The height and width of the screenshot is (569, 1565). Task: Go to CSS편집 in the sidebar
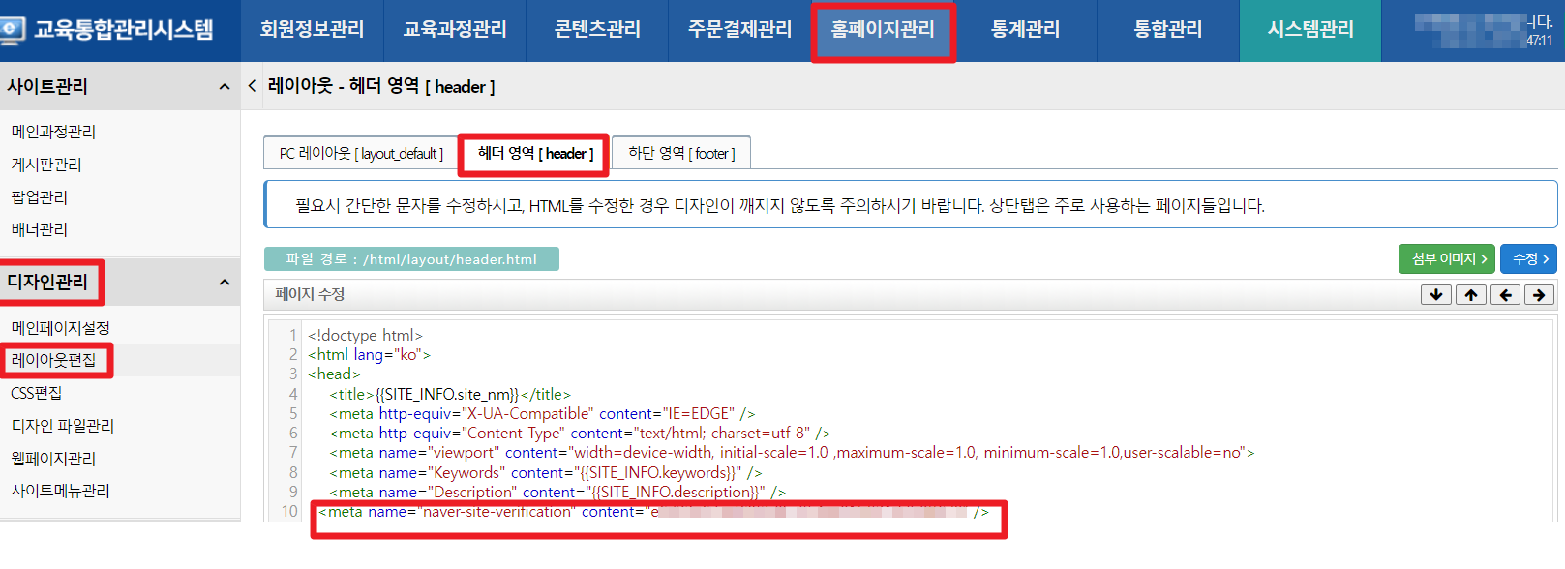click(x=37, y=393)
